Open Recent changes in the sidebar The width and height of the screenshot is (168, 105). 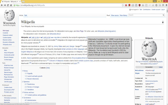9,57
